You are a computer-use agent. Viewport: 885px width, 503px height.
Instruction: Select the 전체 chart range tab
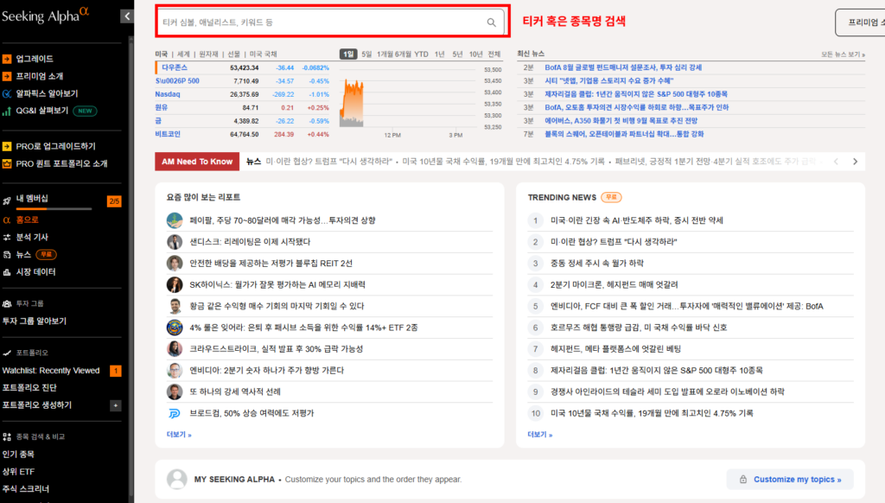point(494,54)
